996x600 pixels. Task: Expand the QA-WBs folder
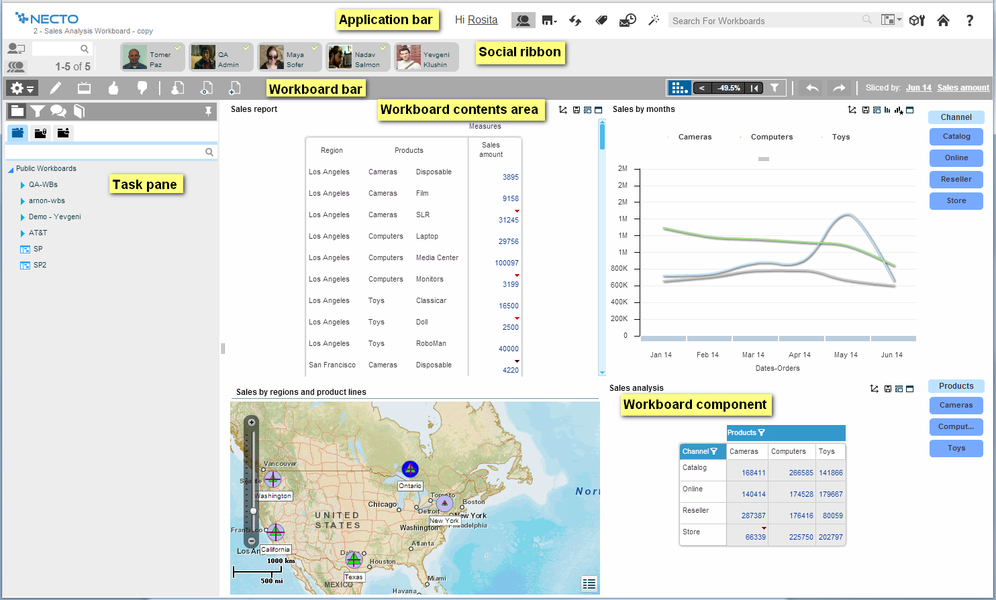(x=23, y=185)
